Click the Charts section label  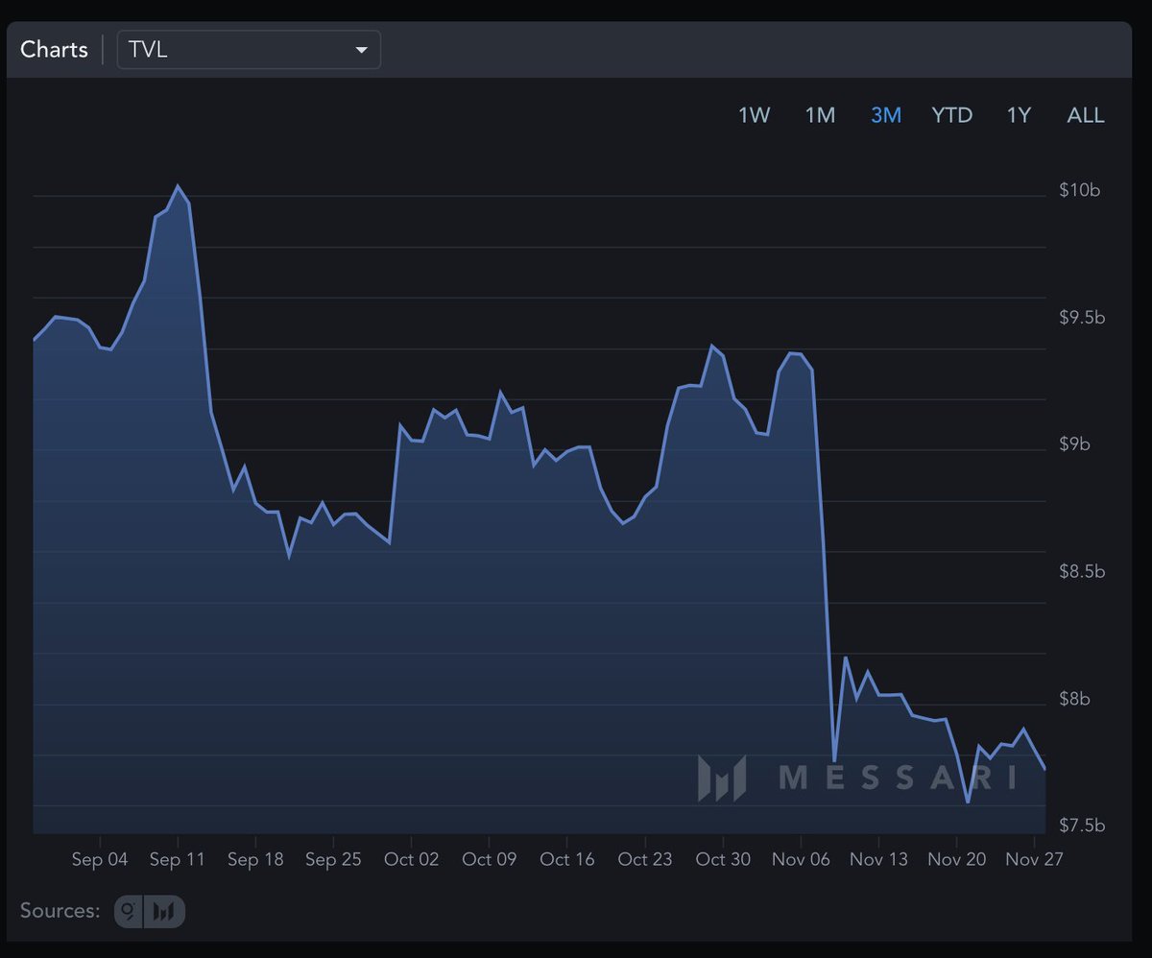pos(54,49)
